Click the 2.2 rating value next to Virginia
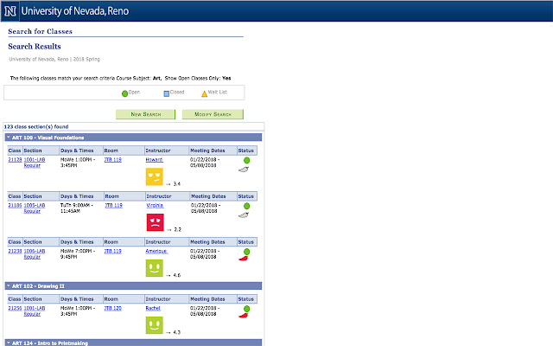Screen dimensions: 553x346 pyautogui.click(x=177, y=229)
